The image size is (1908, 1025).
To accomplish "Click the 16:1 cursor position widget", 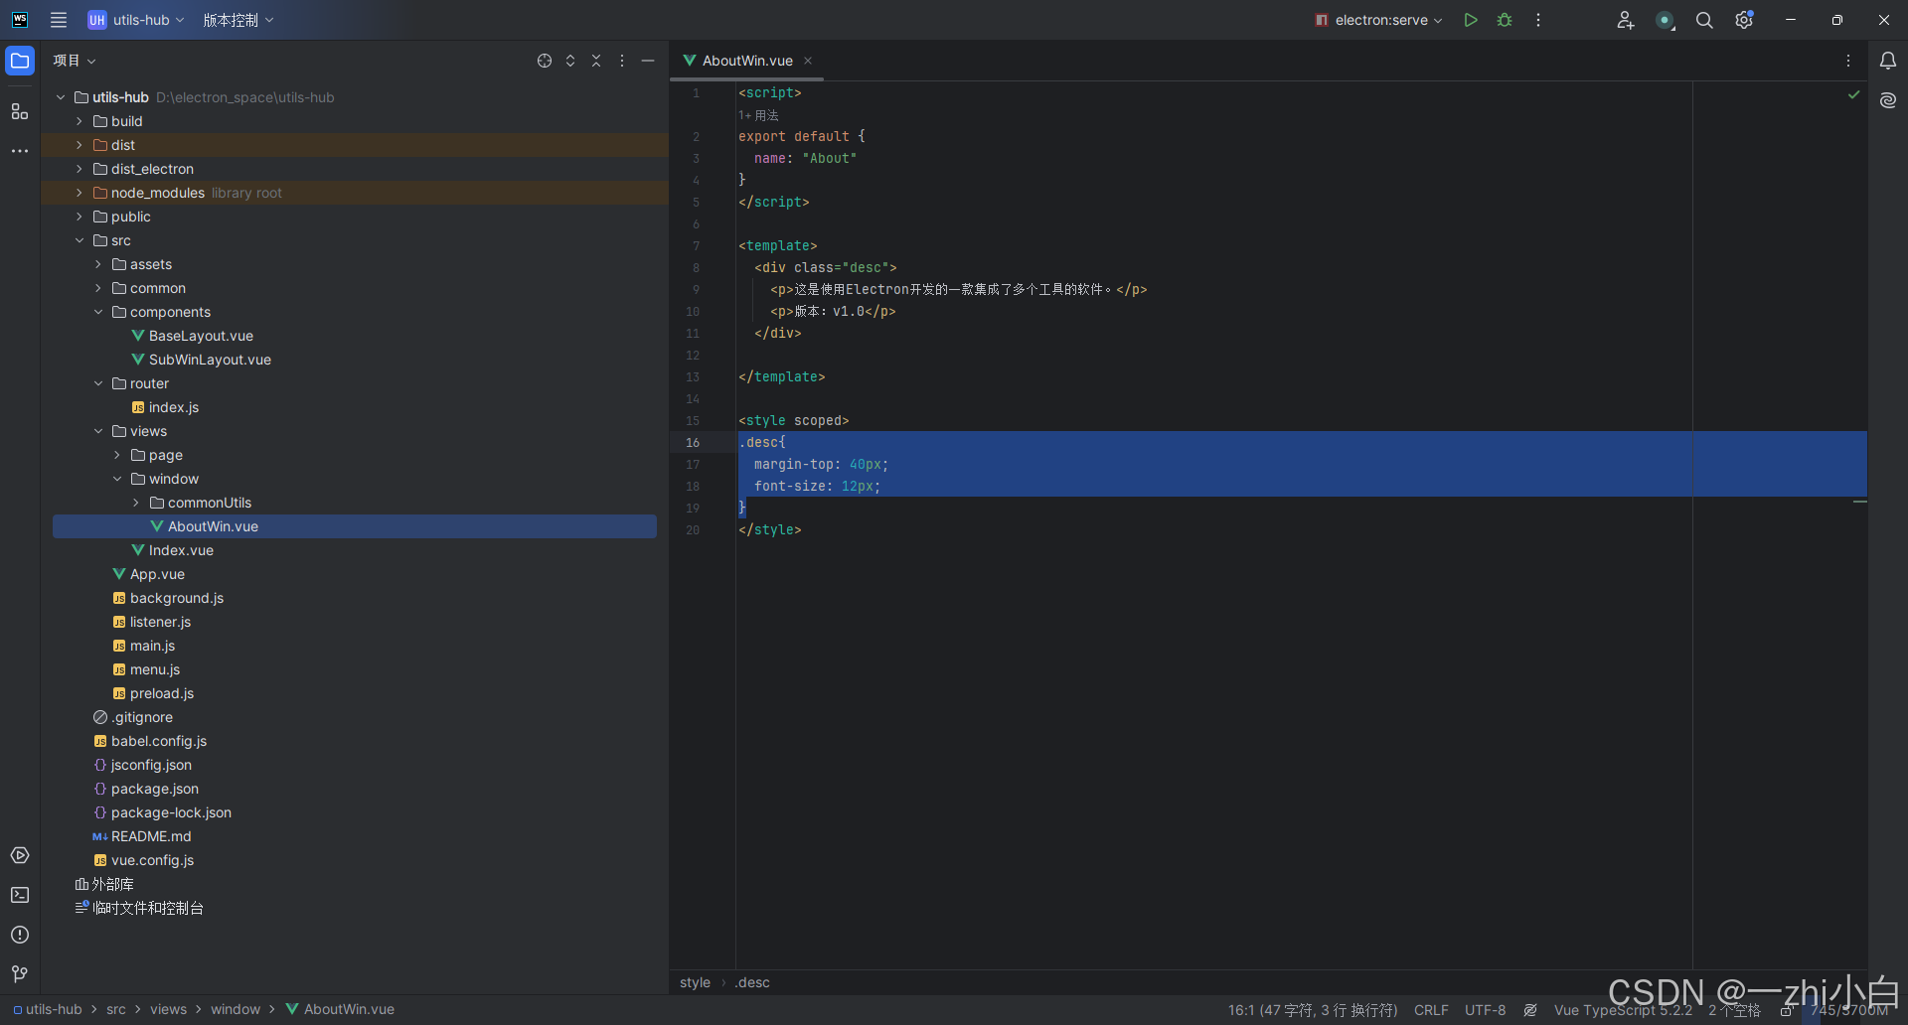I will (x=1312, y=1010).
